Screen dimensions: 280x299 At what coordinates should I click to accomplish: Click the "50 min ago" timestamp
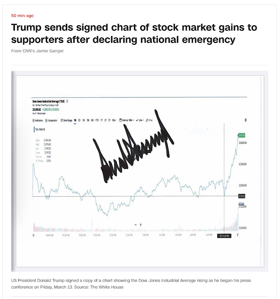[x=22, y=15]
